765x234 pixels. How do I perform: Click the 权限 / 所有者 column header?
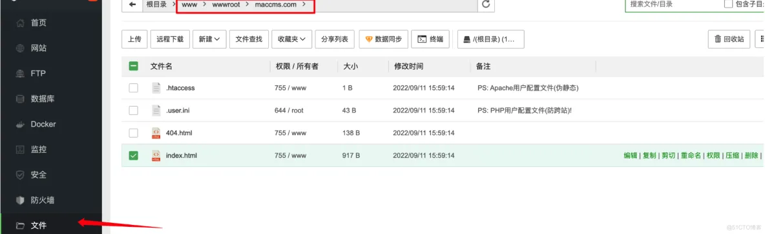tap(297, 66)
